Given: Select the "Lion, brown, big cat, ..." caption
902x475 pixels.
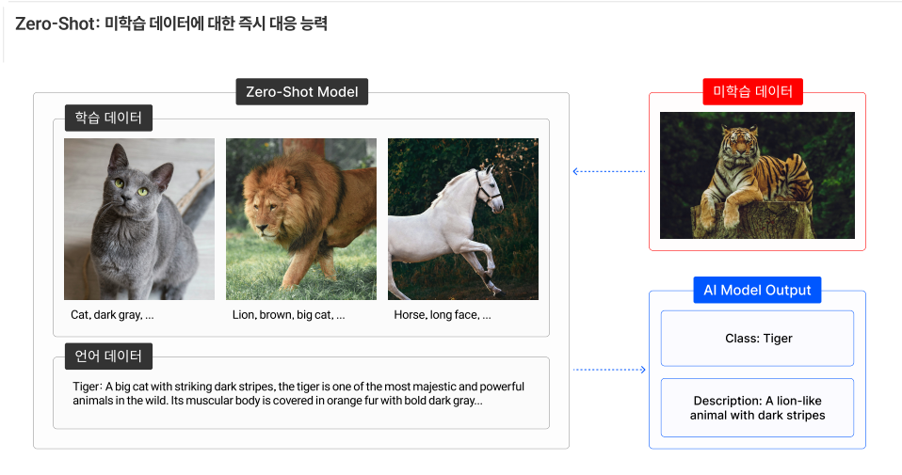Looking at the screenshot, I should [288, 315].
